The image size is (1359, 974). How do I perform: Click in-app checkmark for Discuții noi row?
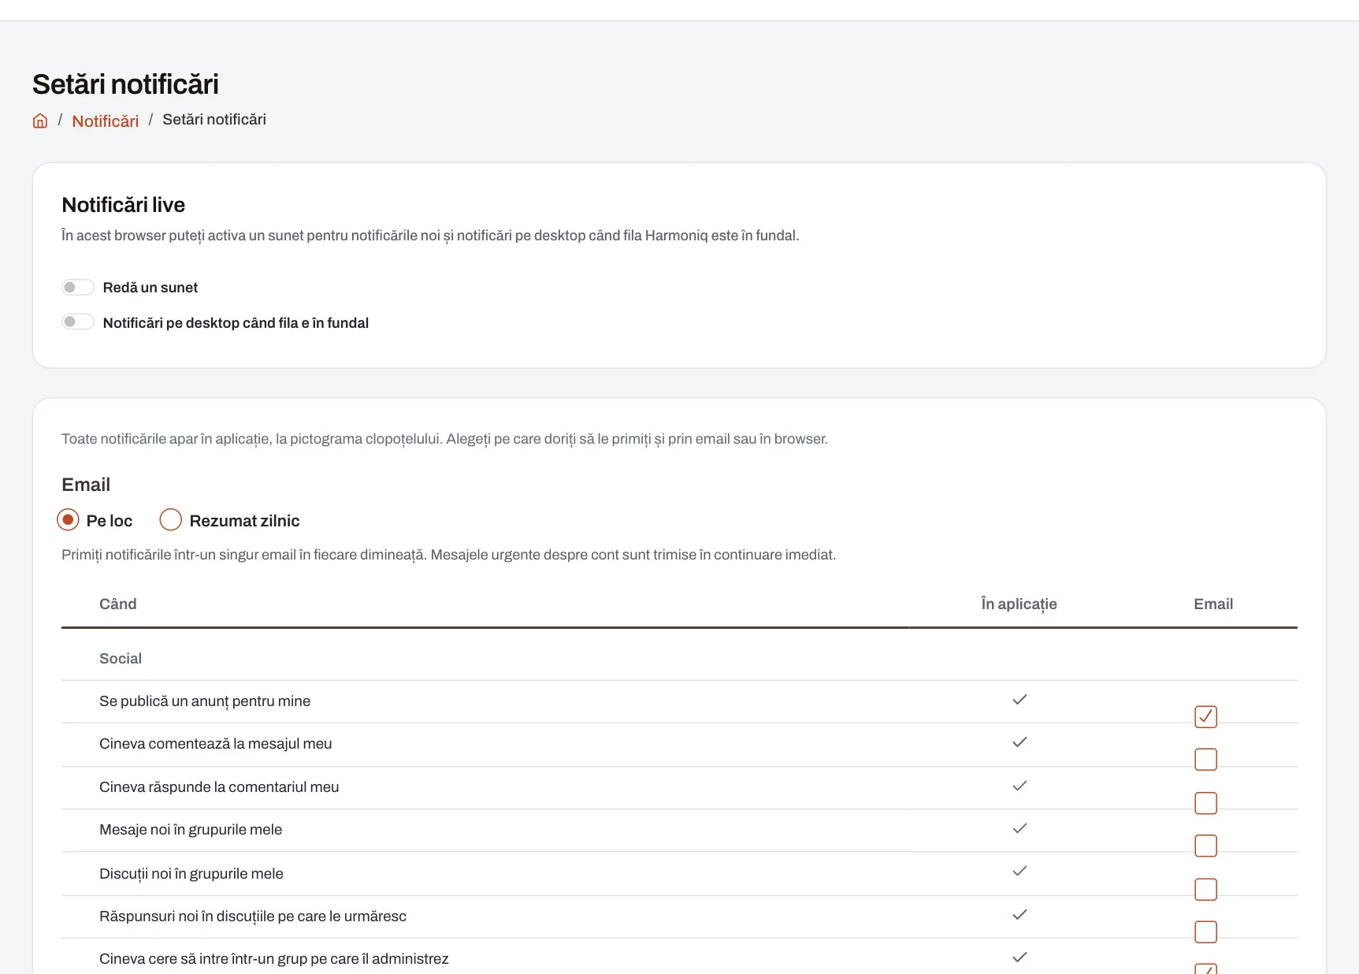pos(1019,872)
